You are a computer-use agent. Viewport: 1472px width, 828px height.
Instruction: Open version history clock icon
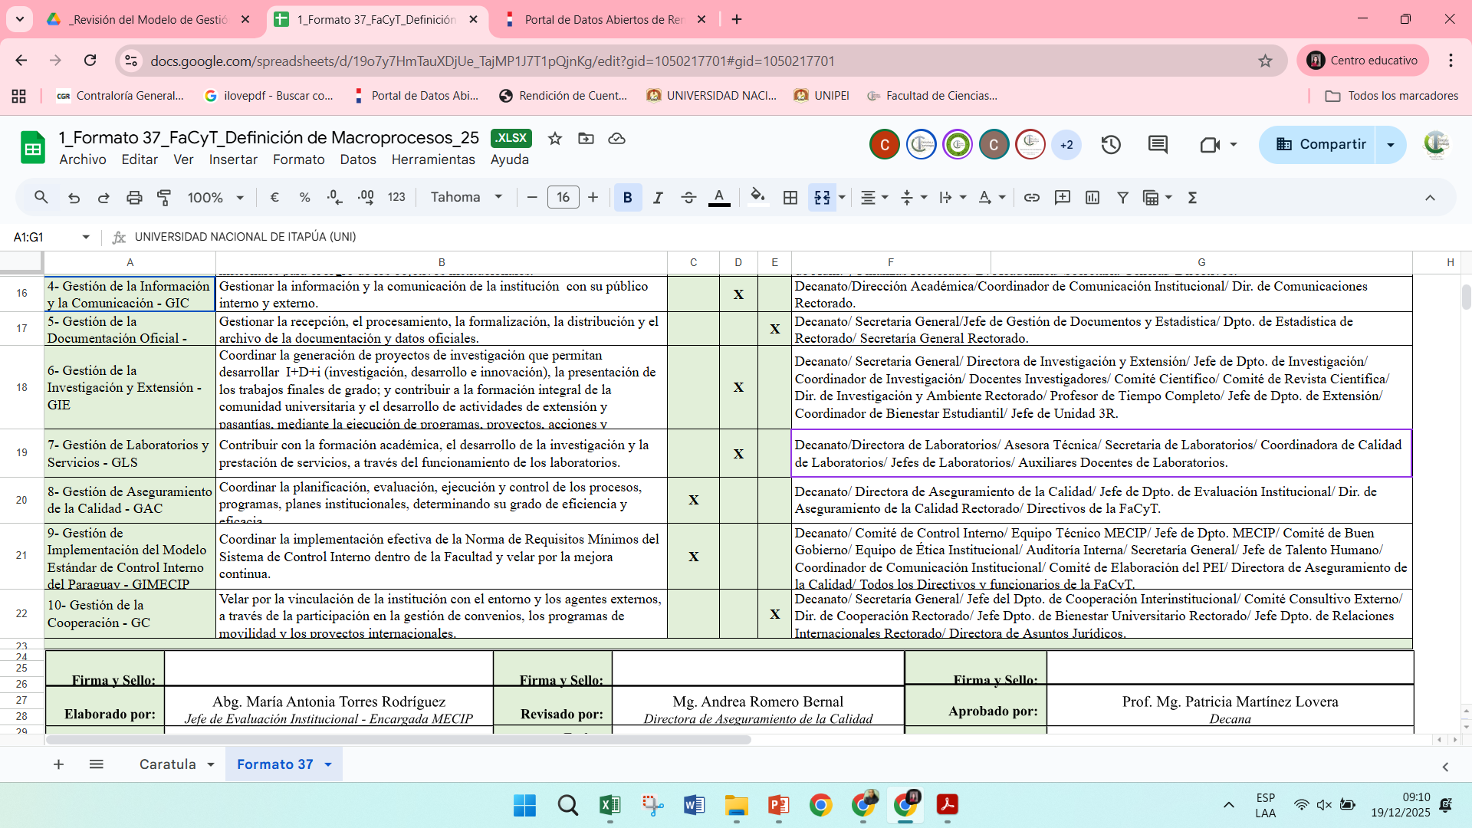1111,145
